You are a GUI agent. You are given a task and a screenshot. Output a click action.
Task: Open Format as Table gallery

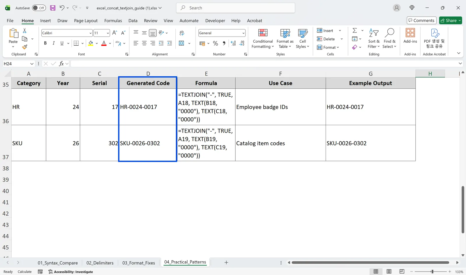point(285,39)
